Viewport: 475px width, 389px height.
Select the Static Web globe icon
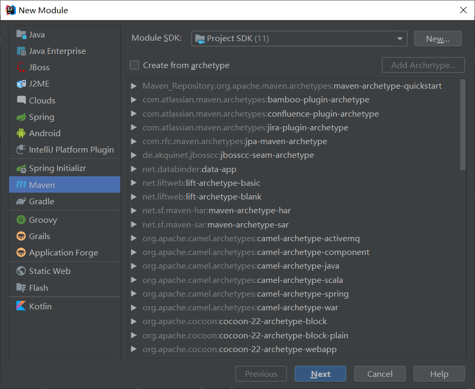click(x=21, y=271)
